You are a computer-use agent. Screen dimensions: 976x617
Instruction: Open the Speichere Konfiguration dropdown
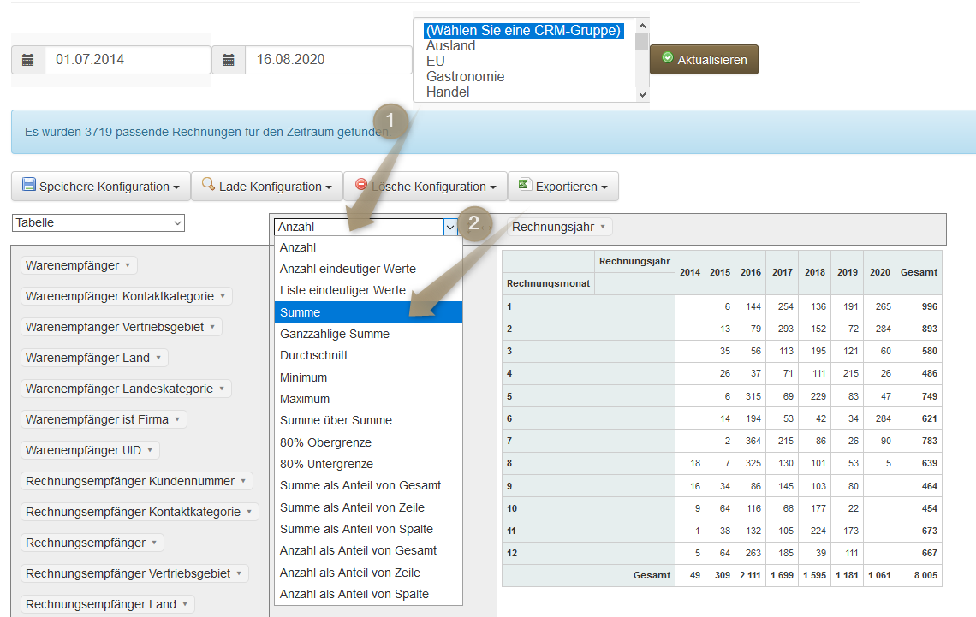[100, 187]
